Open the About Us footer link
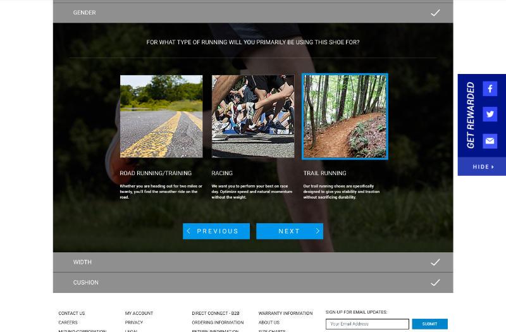Viewport: 506px width, 332px height. point(269,323)
